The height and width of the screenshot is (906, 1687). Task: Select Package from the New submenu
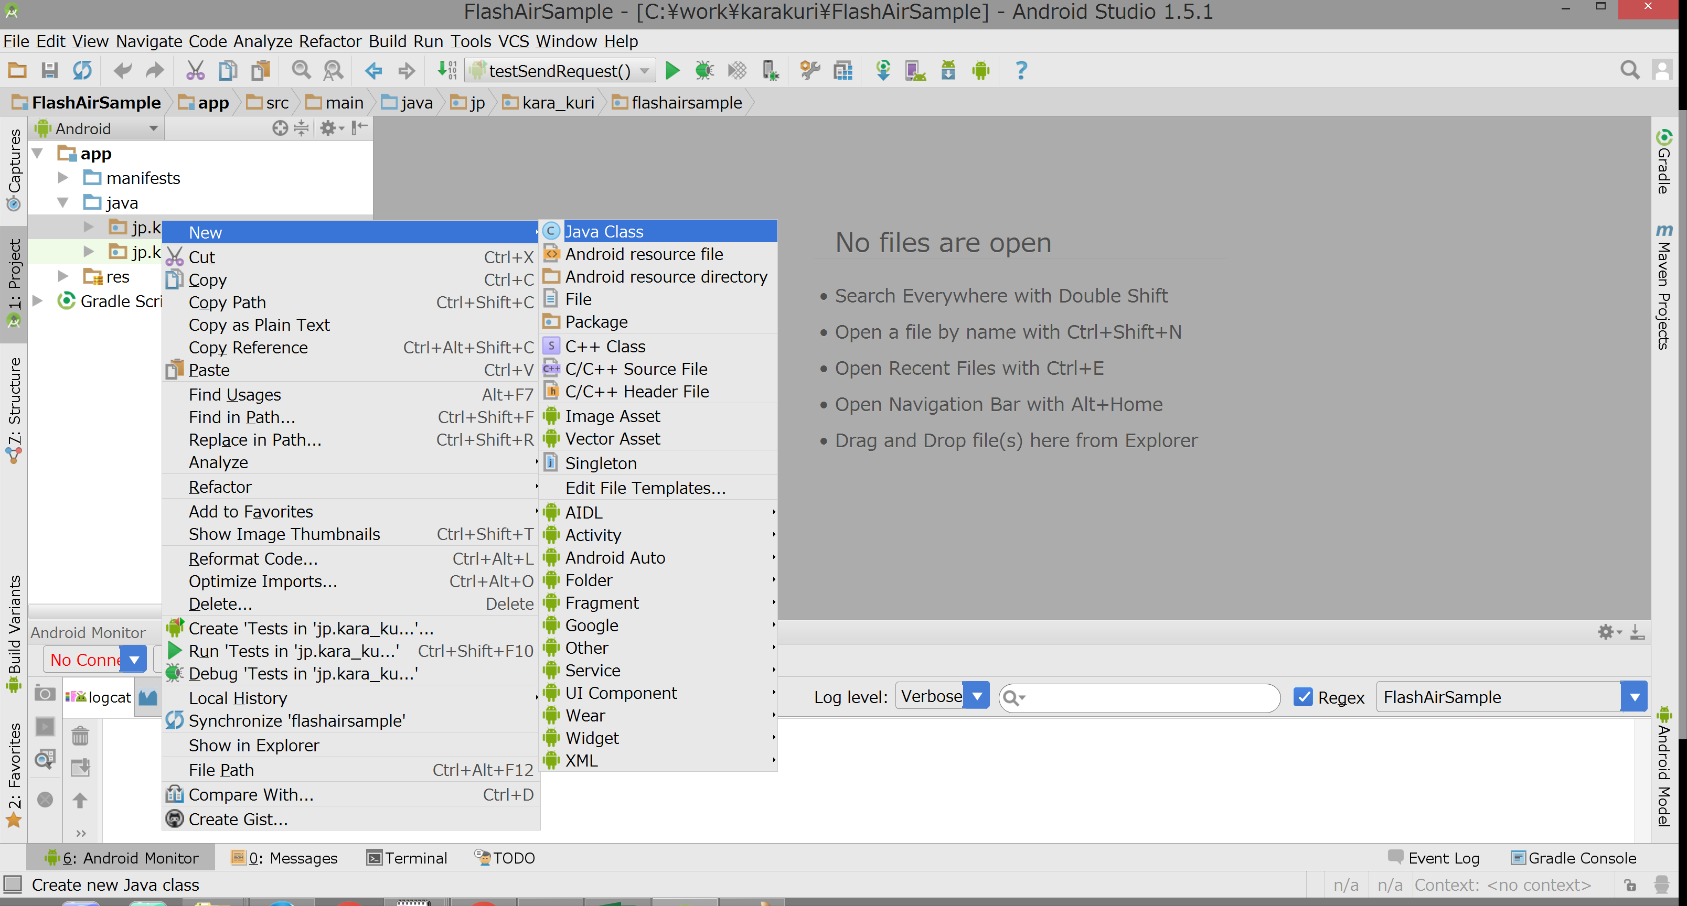659,322
